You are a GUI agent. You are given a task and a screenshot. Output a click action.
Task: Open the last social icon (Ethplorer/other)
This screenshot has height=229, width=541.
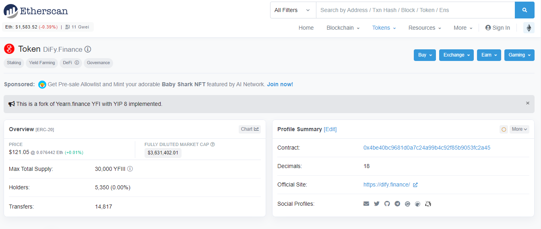click(428, 204)
